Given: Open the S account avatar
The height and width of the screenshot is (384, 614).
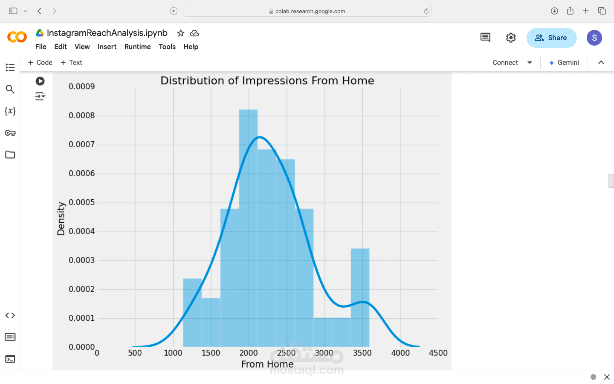Looking at the screenshot, I should [594, 38].
